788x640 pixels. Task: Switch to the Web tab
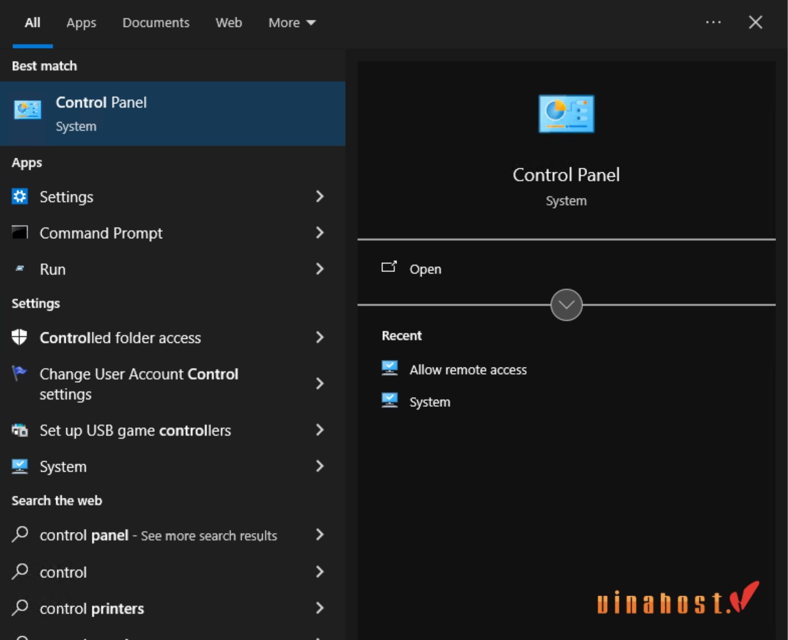[x=229, y=22]
